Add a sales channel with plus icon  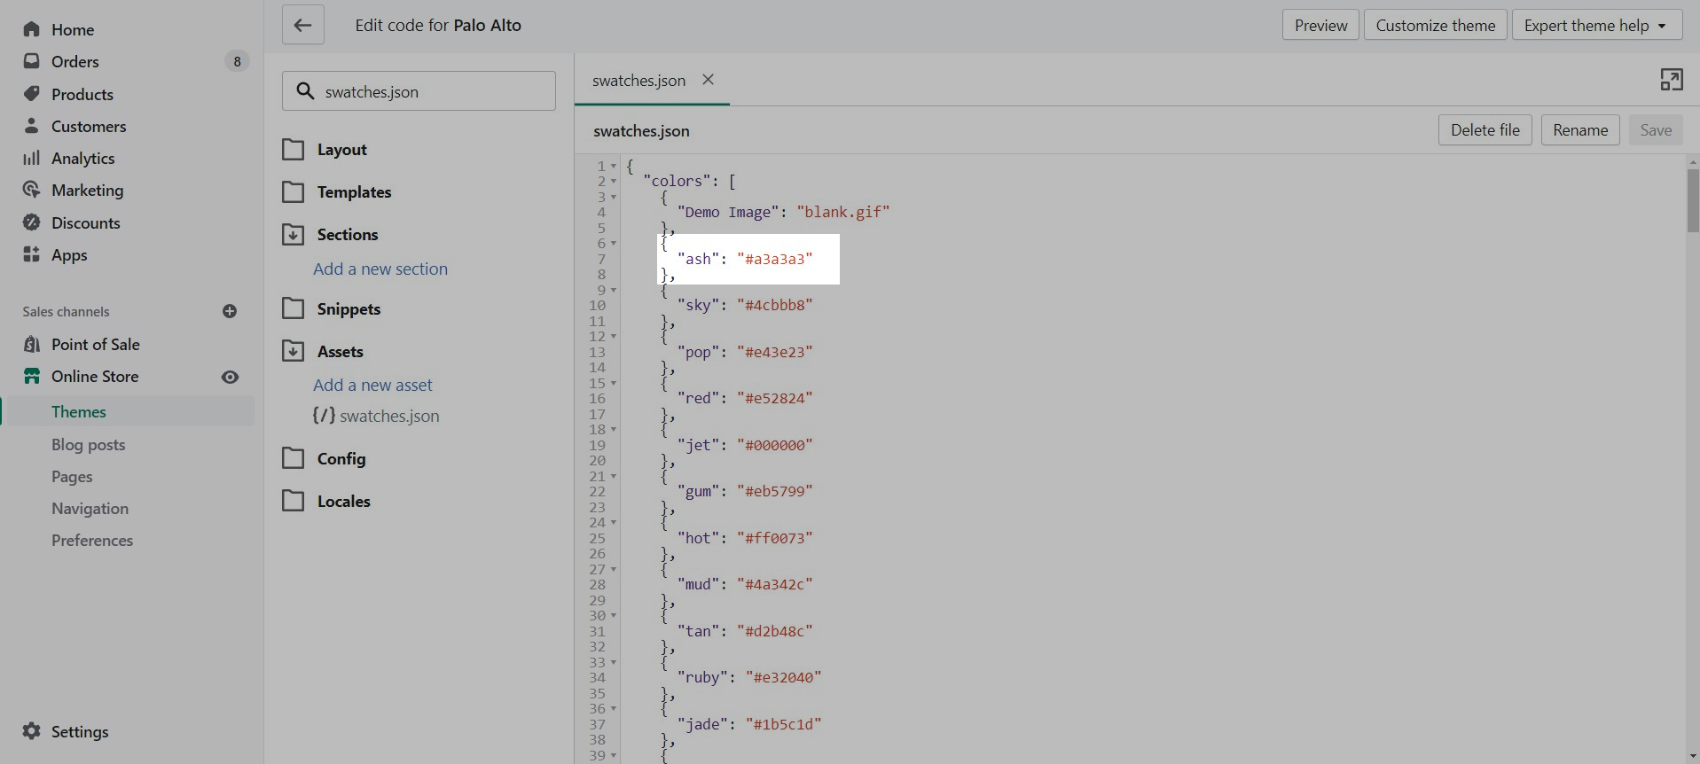pyautogui.click(x=230, y=311)
